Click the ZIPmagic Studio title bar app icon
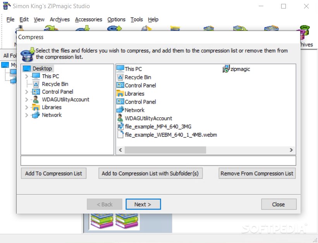 [x=7, y=6]
